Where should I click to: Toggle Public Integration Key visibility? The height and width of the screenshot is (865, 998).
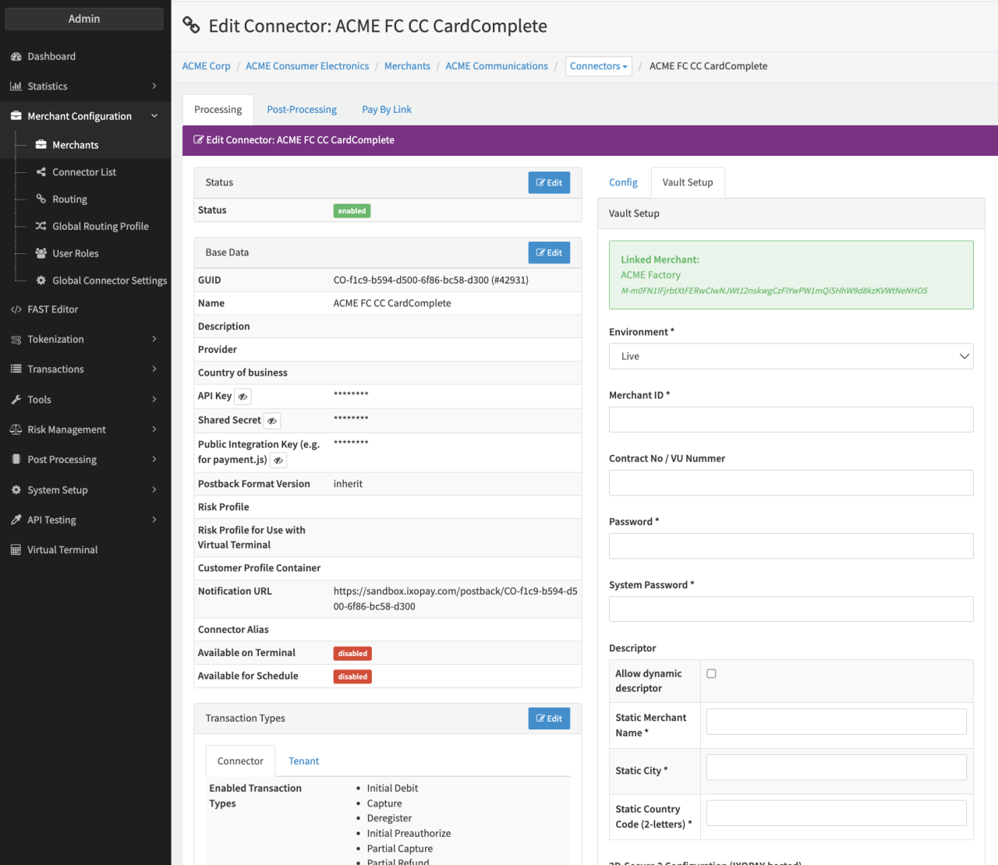pyautogui.click(x=278, y=461)
